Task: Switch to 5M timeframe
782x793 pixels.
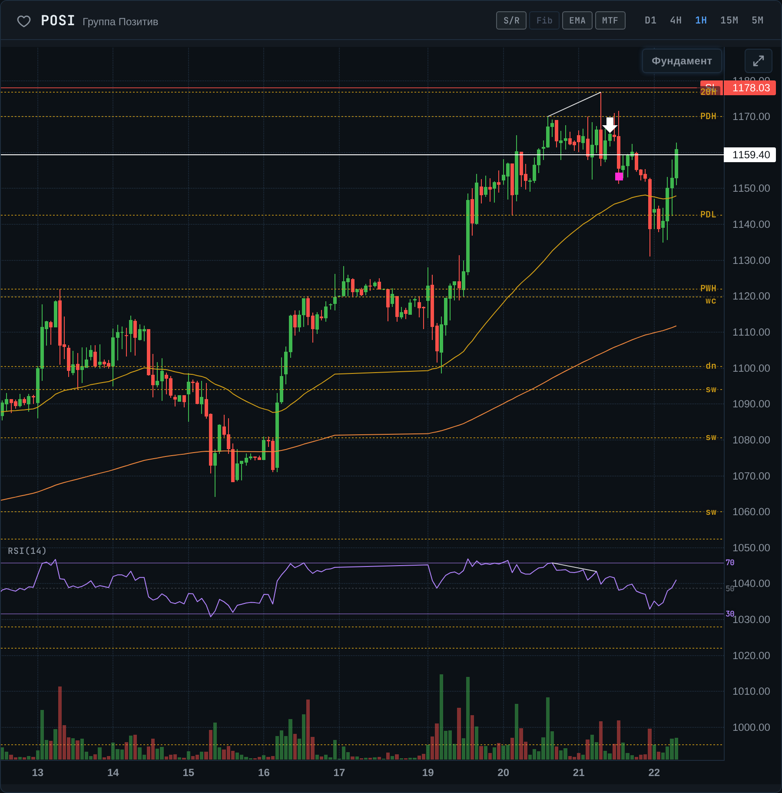Action: (757, 20)
